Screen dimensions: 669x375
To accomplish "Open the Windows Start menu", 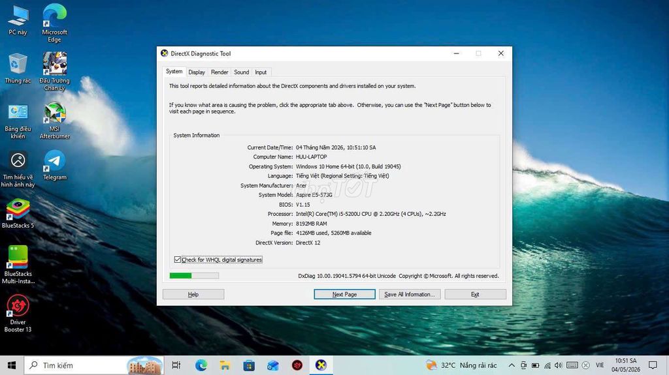I will [x=12, y=365].
